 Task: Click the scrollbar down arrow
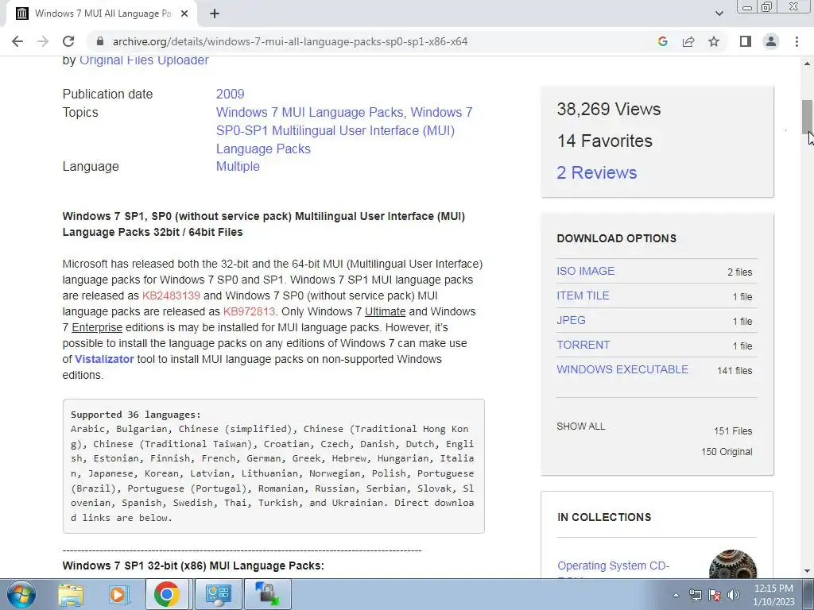click(x=807, y=572)
